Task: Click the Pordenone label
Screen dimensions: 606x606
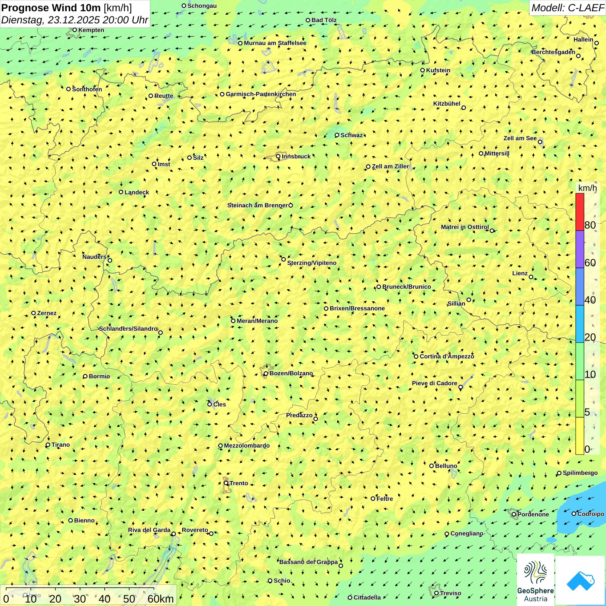Action: tap(533, 514)
